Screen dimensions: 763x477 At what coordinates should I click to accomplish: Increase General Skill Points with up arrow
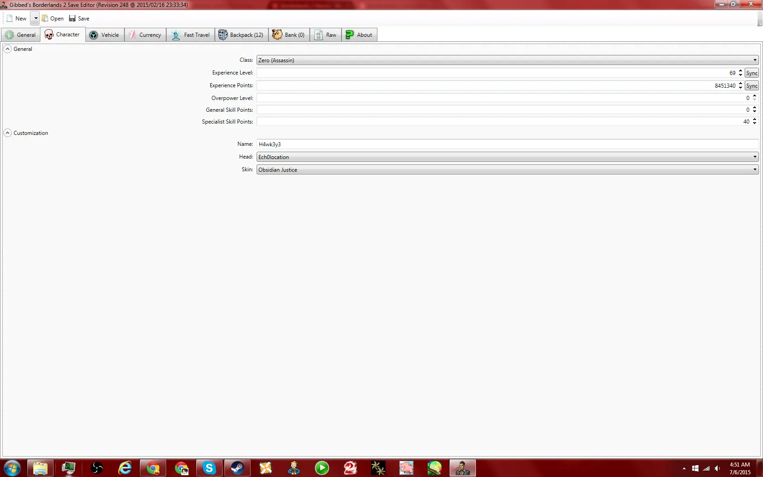point(754,108)
